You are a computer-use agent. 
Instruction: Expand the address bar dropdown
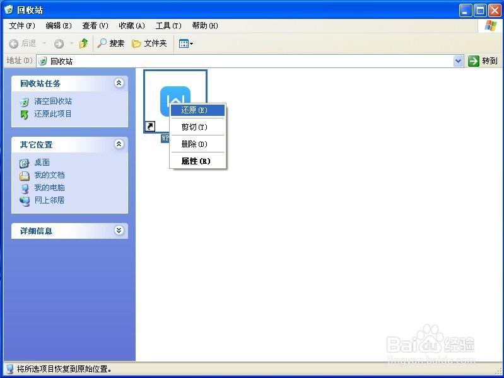459,61
